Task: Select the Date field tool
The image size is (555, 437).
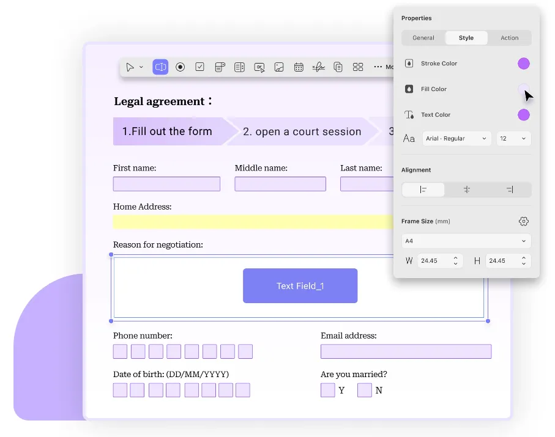Action: coord(299,67)
